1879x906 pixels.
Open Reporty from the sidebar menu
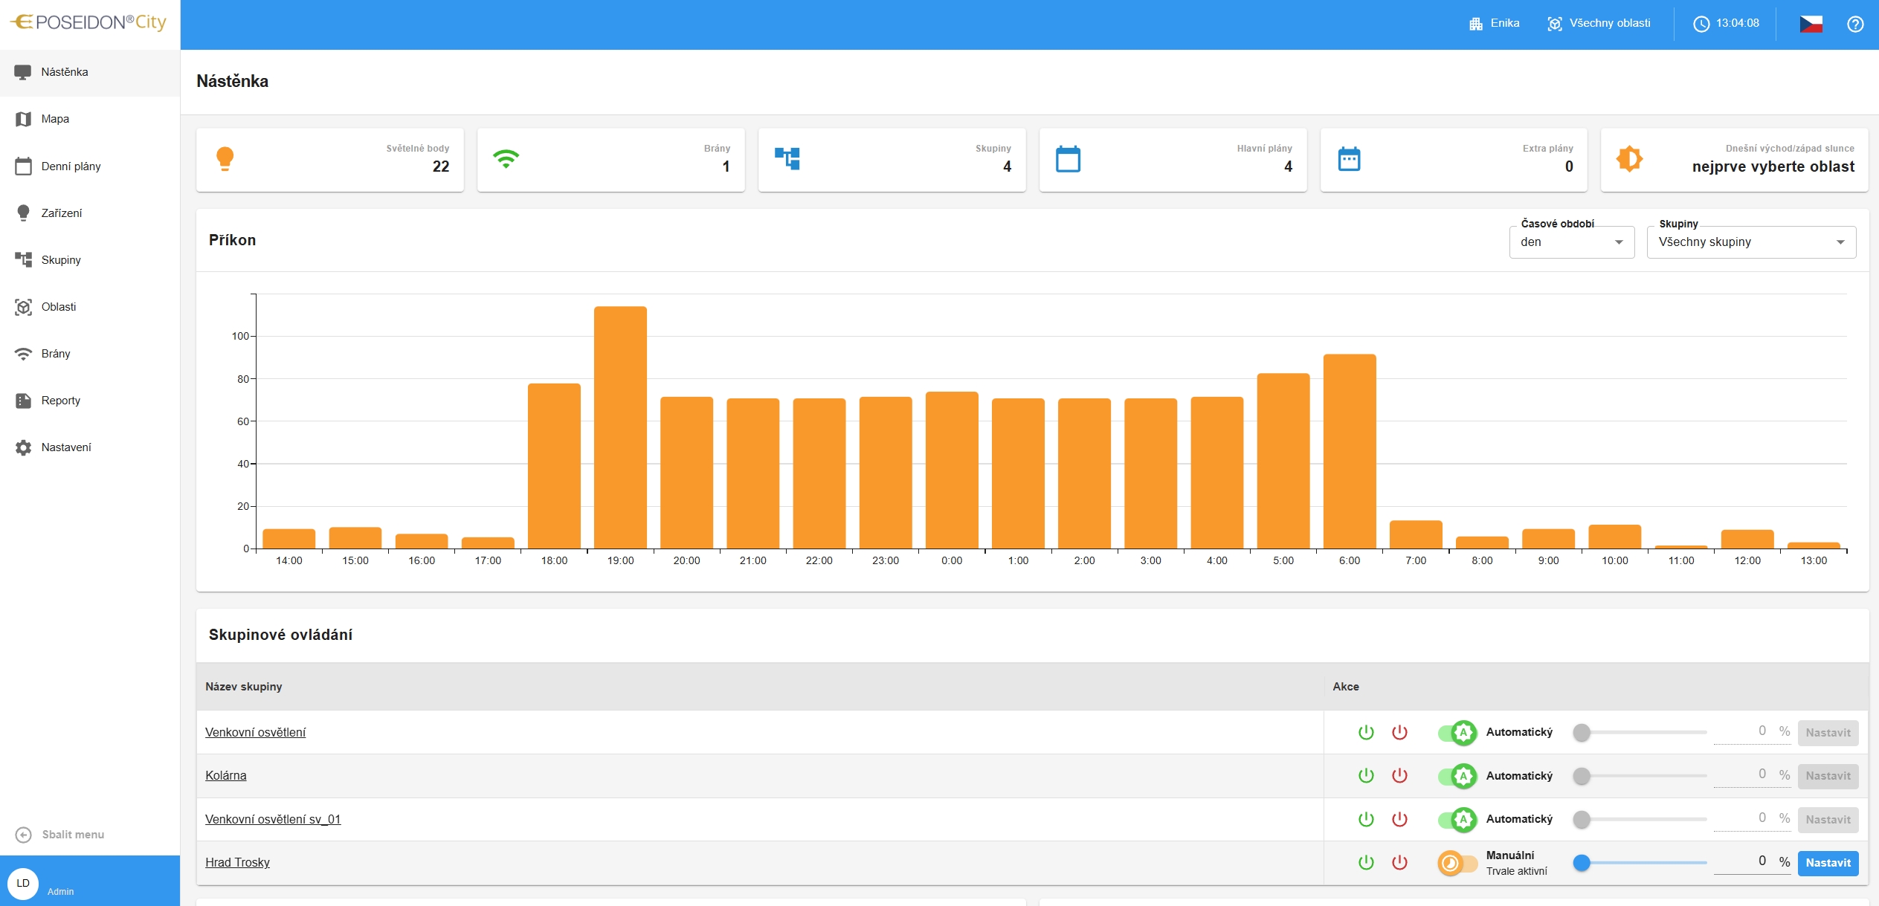(60, 401)
